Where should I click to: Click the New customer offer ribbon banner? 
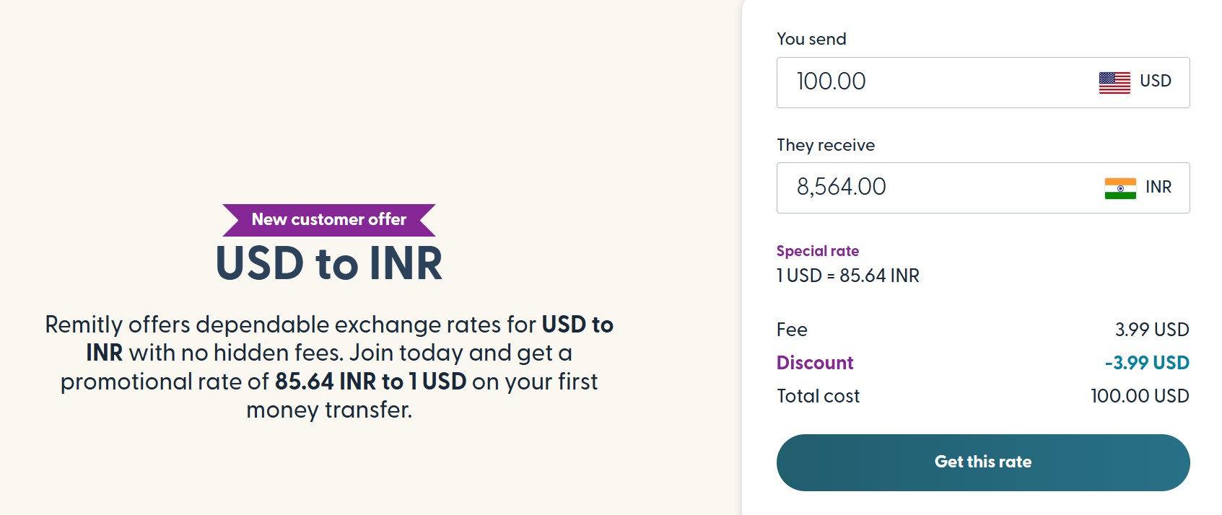tap(328, 219)
